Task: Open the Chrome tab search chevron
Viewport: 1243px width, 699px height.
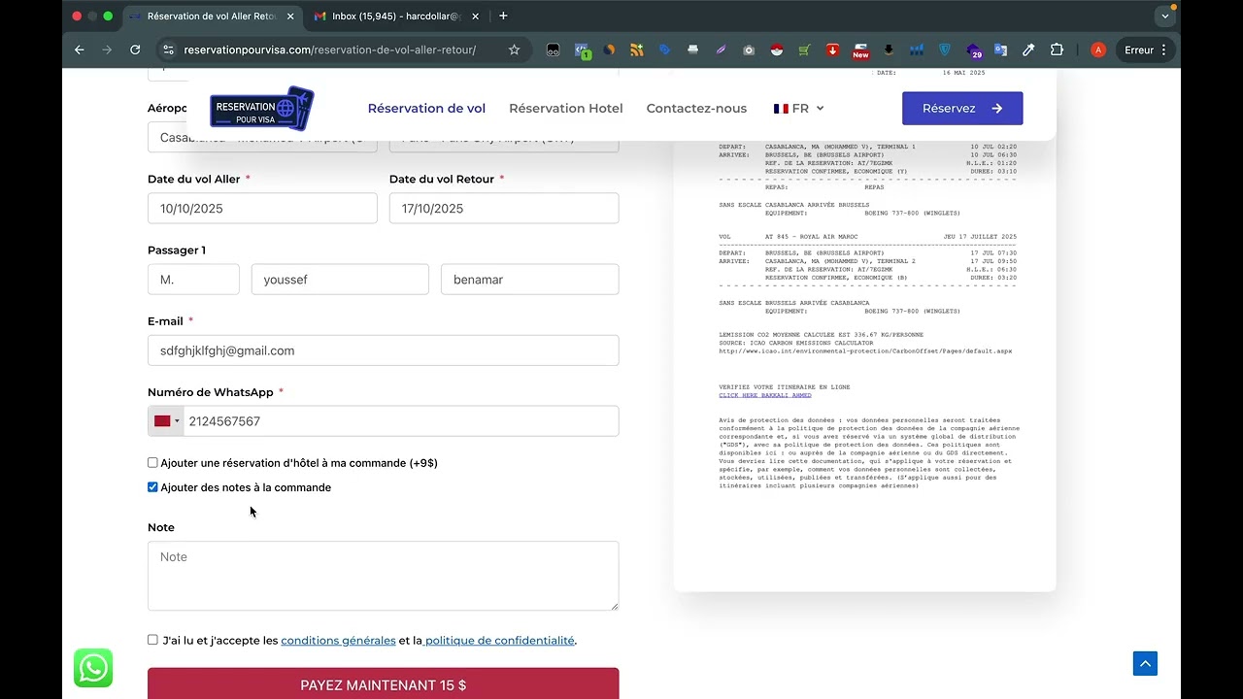Action: (1165, 17)
